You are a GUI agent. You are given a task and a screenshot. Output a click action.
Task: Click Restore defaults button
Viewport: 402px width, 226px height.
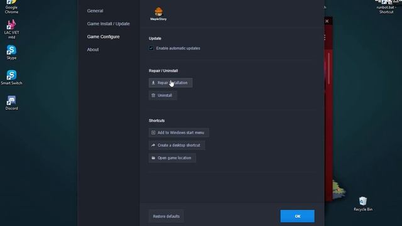tap(166, 216)
